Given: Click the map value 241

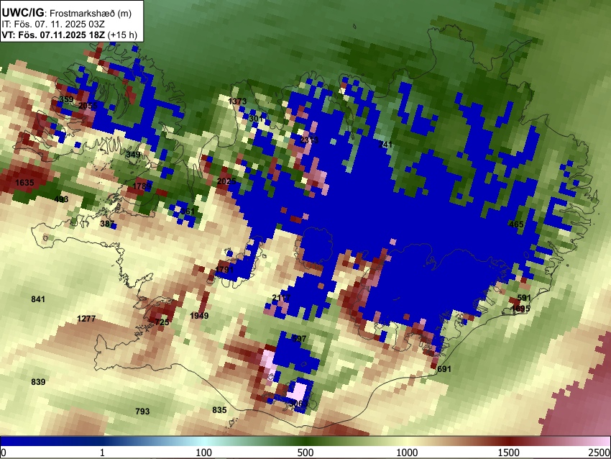Looking at the screenshot, I should (385, 145).
